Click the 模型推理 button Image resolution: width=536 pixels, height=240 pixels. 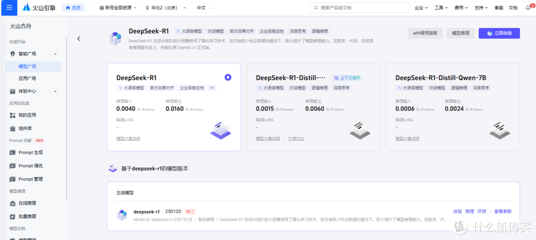pos(461,33)
